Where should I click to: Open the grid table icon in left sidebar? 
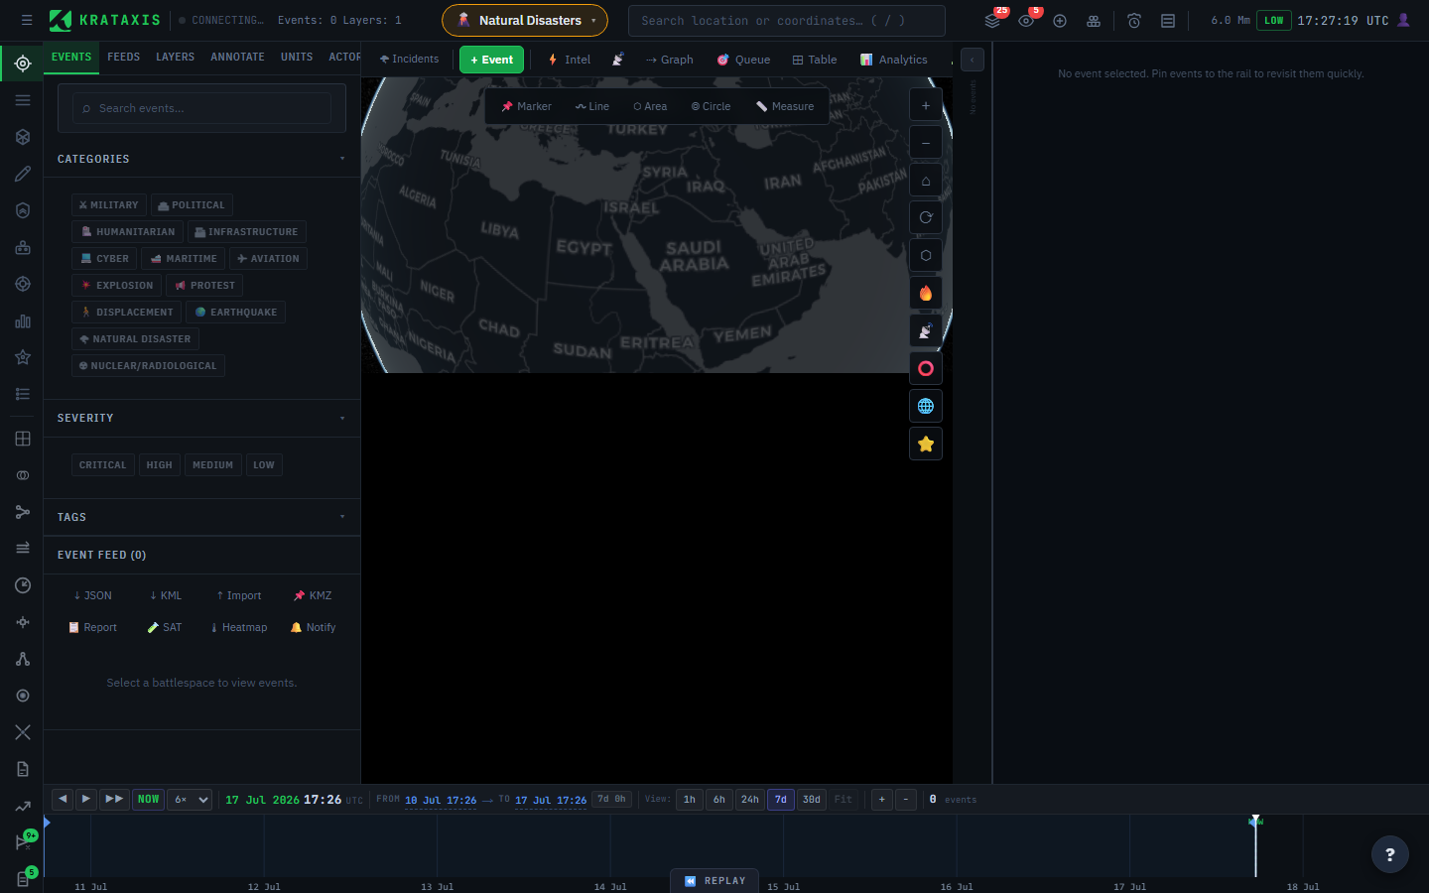click(x=22, y=439)
